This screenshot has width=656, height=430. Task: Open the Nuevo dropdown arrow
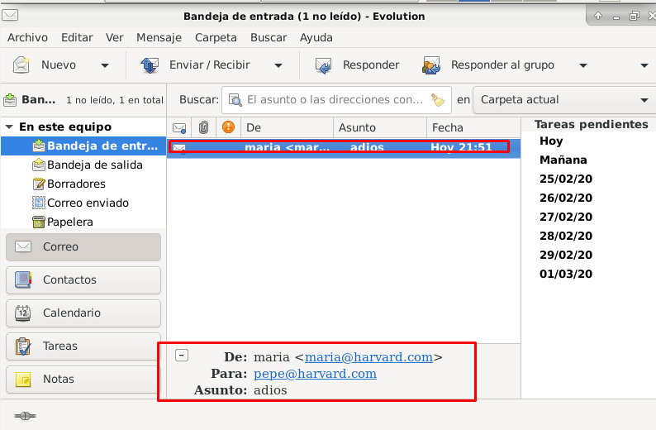(104, 65)
